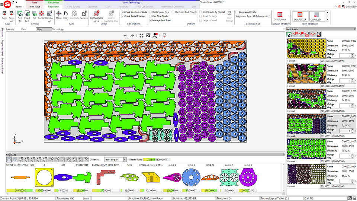Click the Remove All icon

click(49, 14)
